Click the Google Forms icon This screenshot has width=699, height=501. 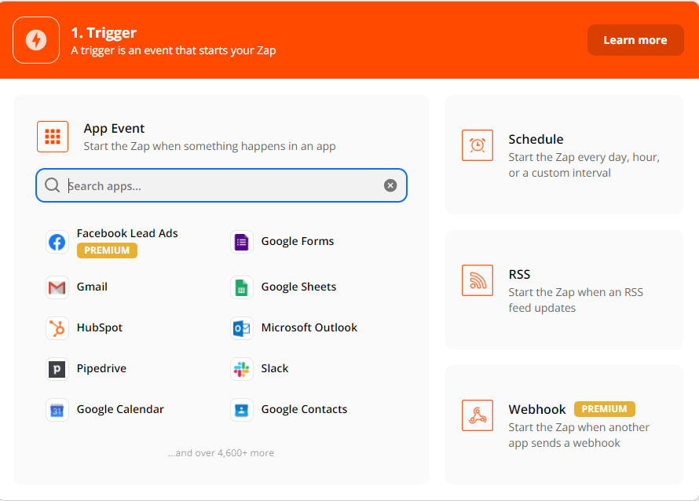pos(242,242)
